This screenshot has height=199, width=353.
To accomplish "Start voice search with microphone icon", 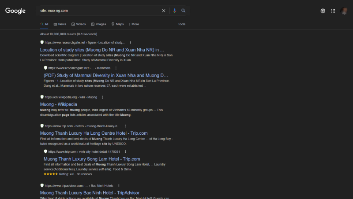I will click(x=174, y=11).
